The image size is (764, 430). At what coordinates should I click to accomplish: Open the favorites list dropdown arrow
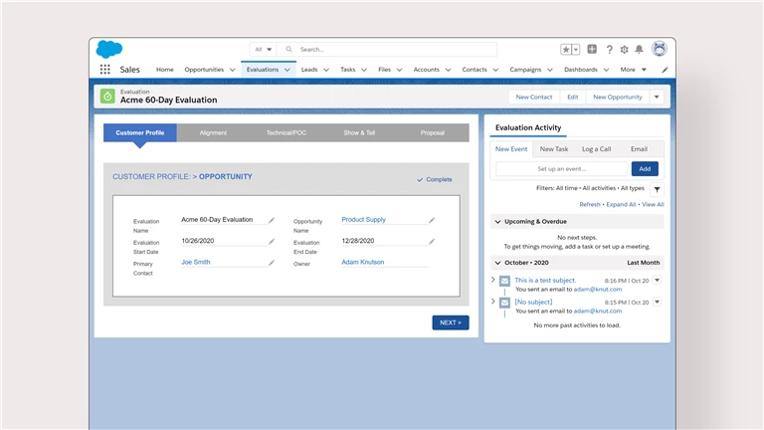pos(576,49)
